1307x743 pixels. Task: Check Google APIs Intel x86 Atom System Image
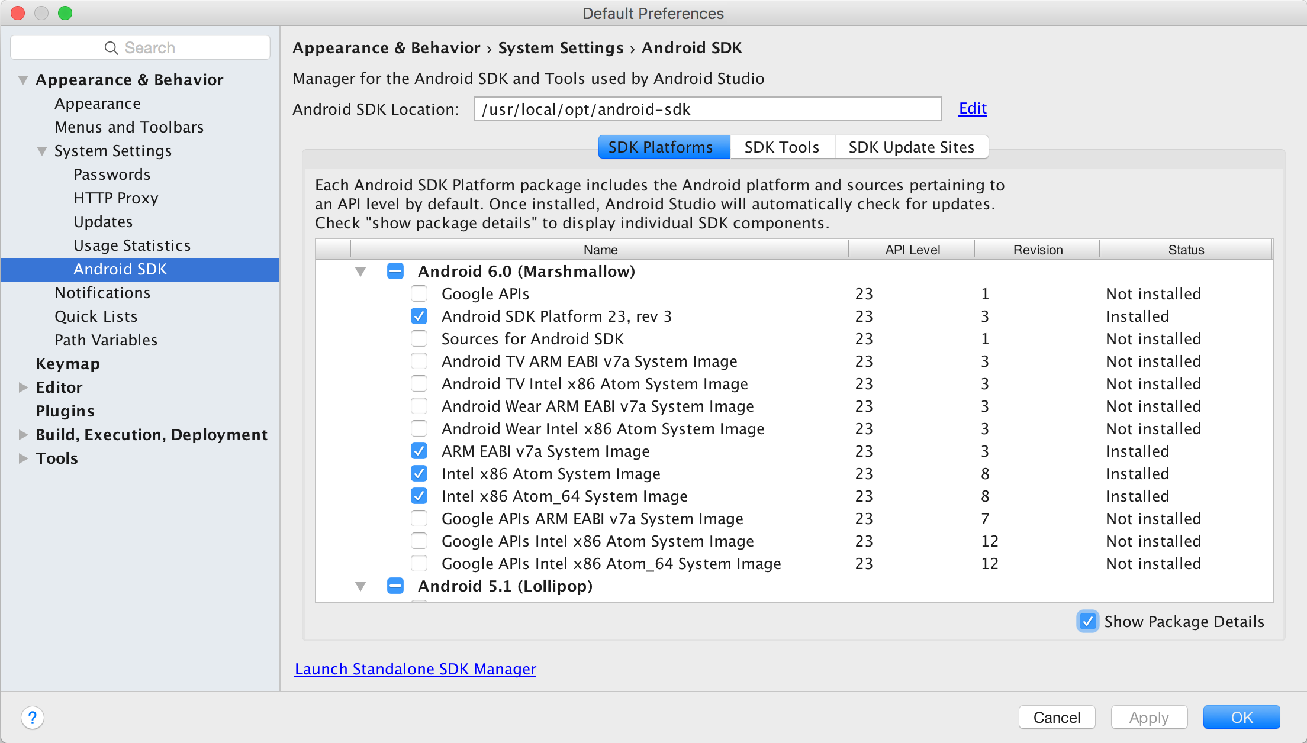click(x=419, y=541)
